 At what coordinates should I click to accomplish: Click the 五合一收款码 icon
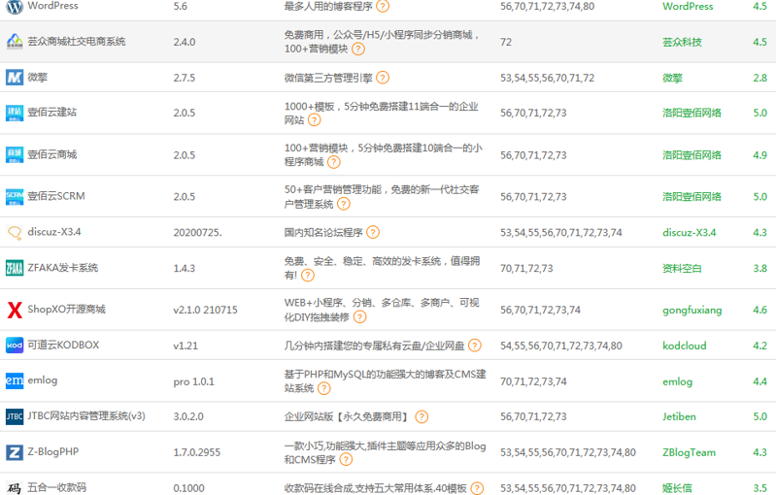coord(15,488)
